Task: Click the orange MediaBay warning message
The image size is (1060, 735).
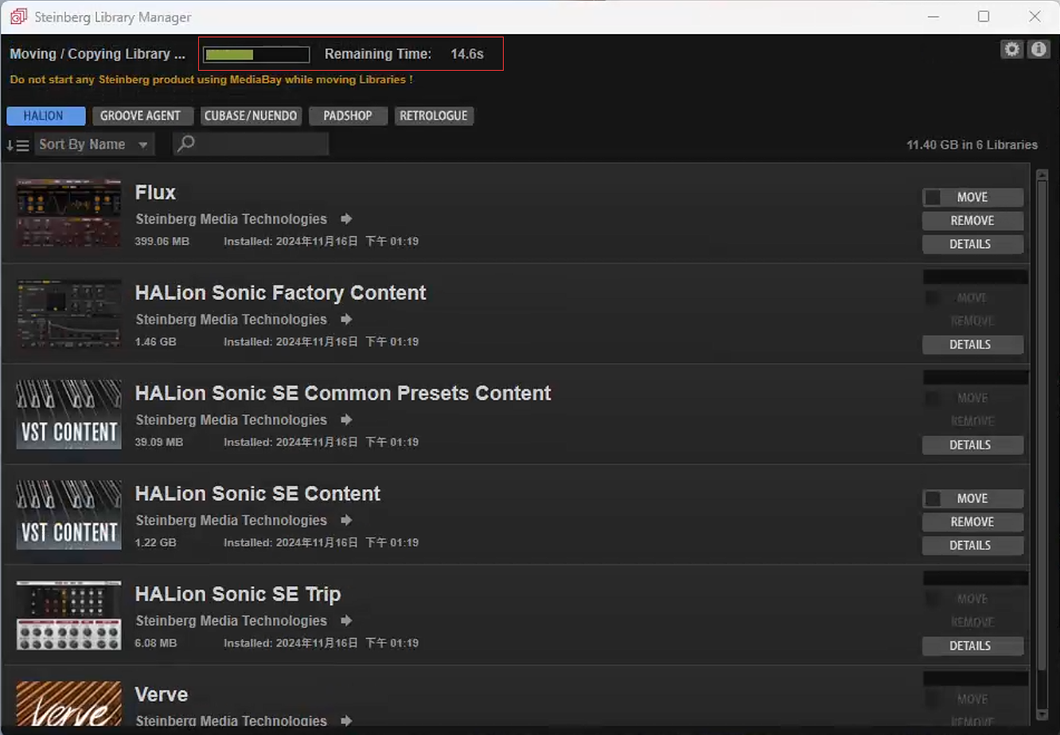Action: (211, 80)
